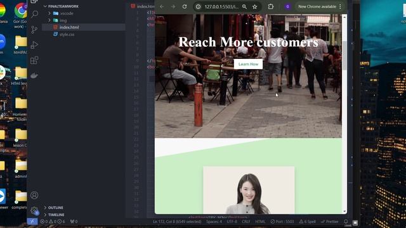The image size is (406, 228).
Task: Change UTF-8 encoding in status bar
Action: [232, 222]
